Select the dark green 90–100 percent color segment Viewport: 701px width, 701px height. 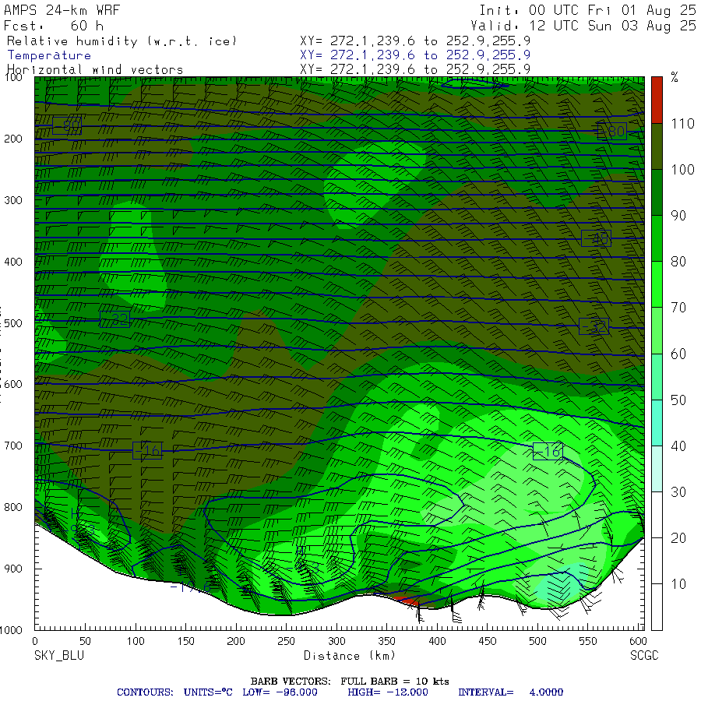pyautogui.click(x=657, y=192)
